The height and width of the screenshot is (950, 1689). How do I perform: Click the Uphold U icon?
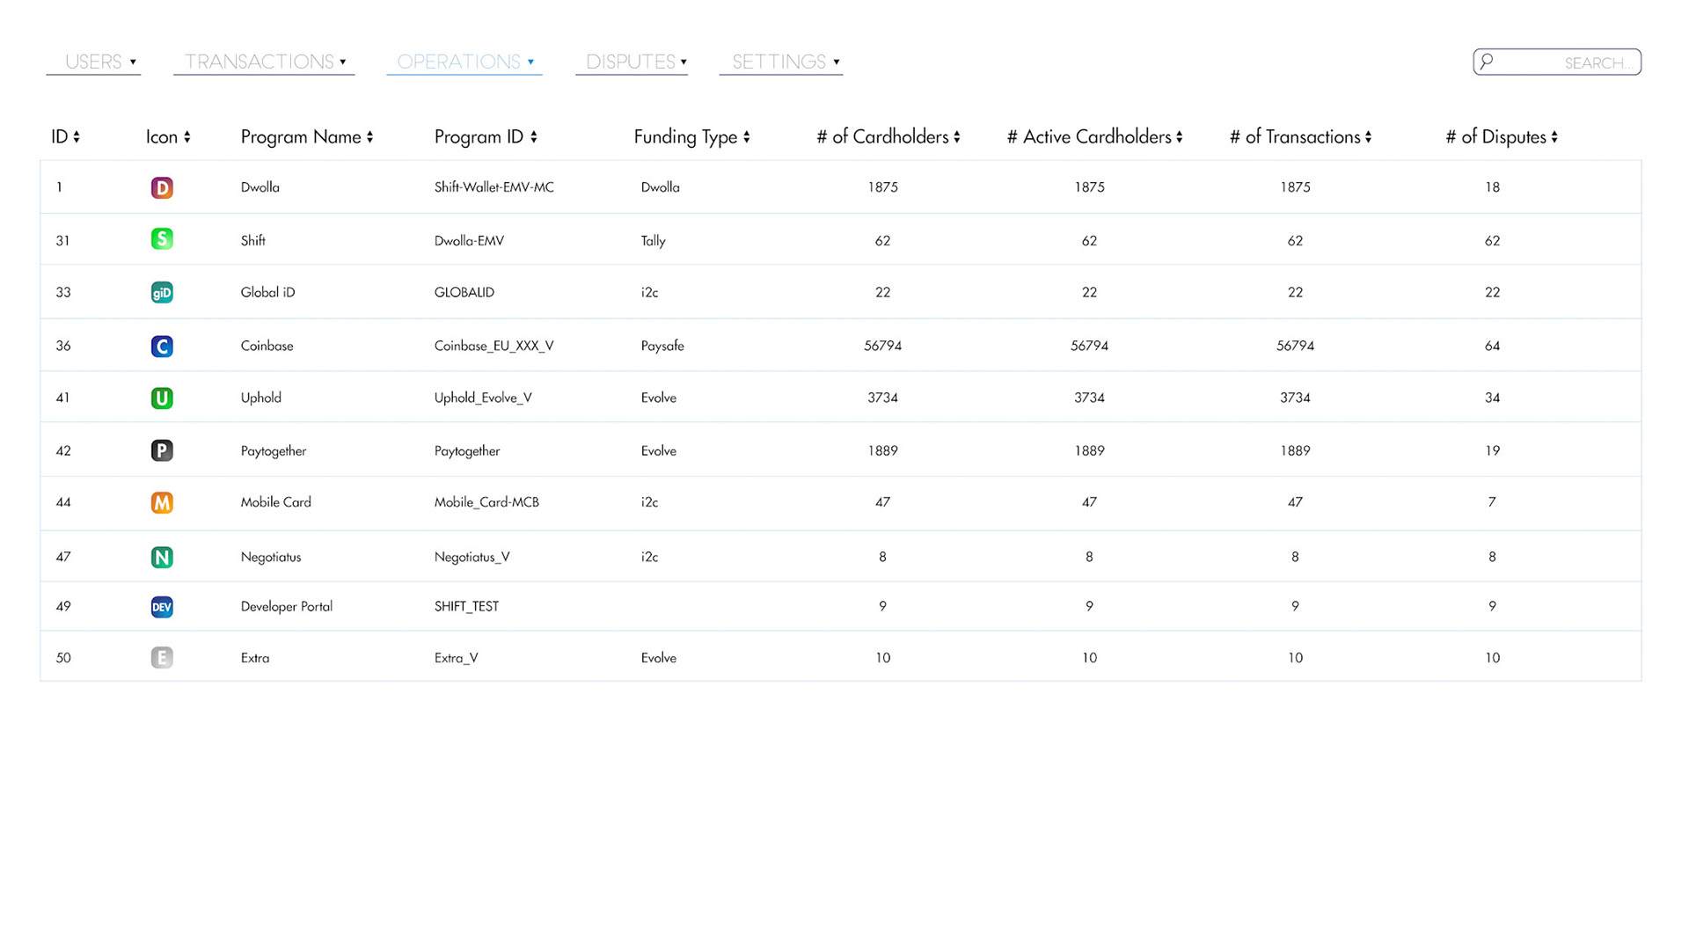[x=162, y=398]
